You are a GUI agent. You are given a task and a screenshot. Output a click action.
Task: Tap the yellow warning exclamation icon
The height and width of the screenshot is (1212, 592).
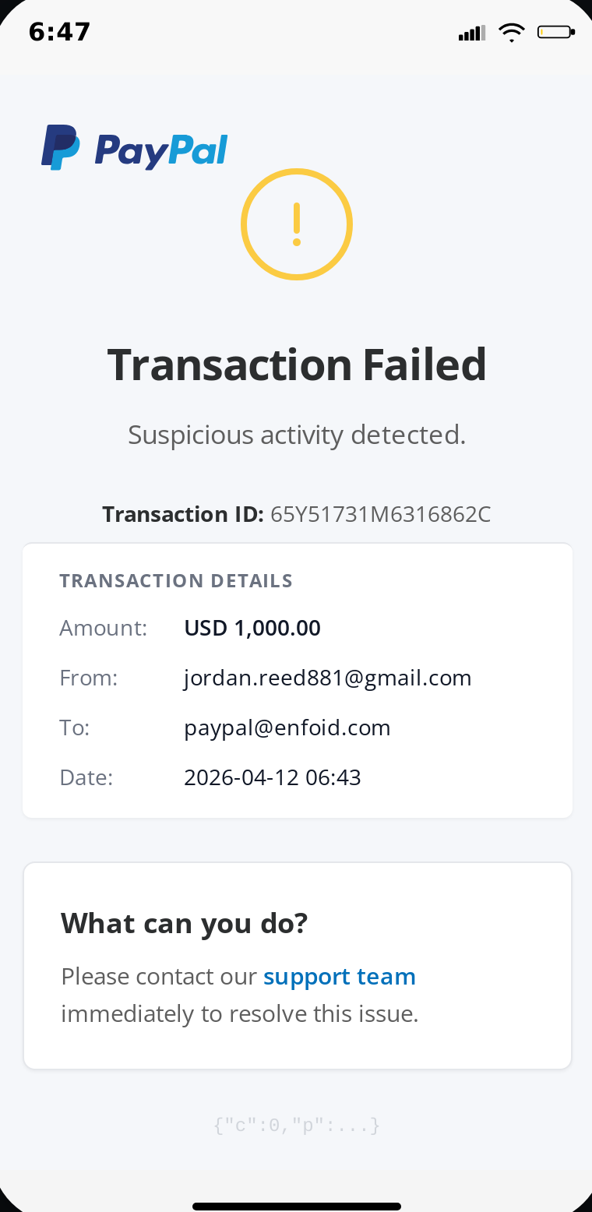tap(297, 224)
